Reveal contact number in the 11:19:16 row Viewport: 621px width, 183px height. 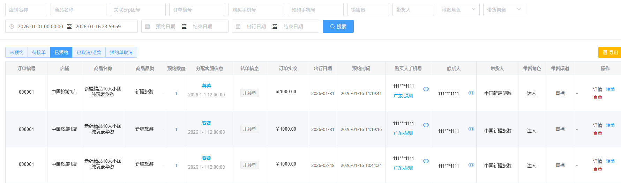[471, 129]
